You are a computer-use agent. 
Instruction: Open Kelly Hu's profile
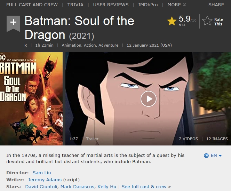point(107,186)
